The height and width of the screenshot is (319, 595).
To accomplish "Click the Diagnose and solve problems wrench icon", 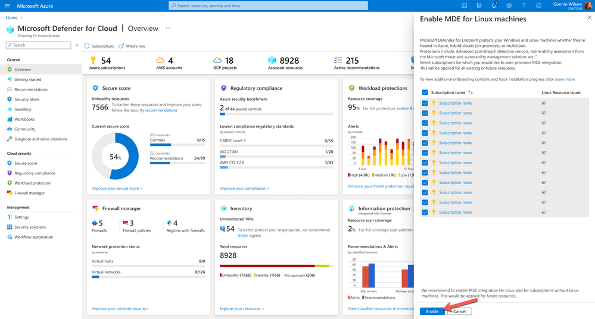I will [x=10, y=139].
